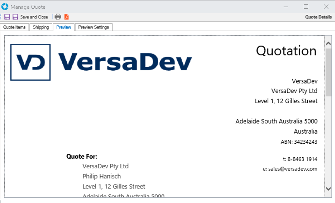Export the quote with the PDF icon
The width and height of the screenshot is (335, 203).
click(67, 17)
